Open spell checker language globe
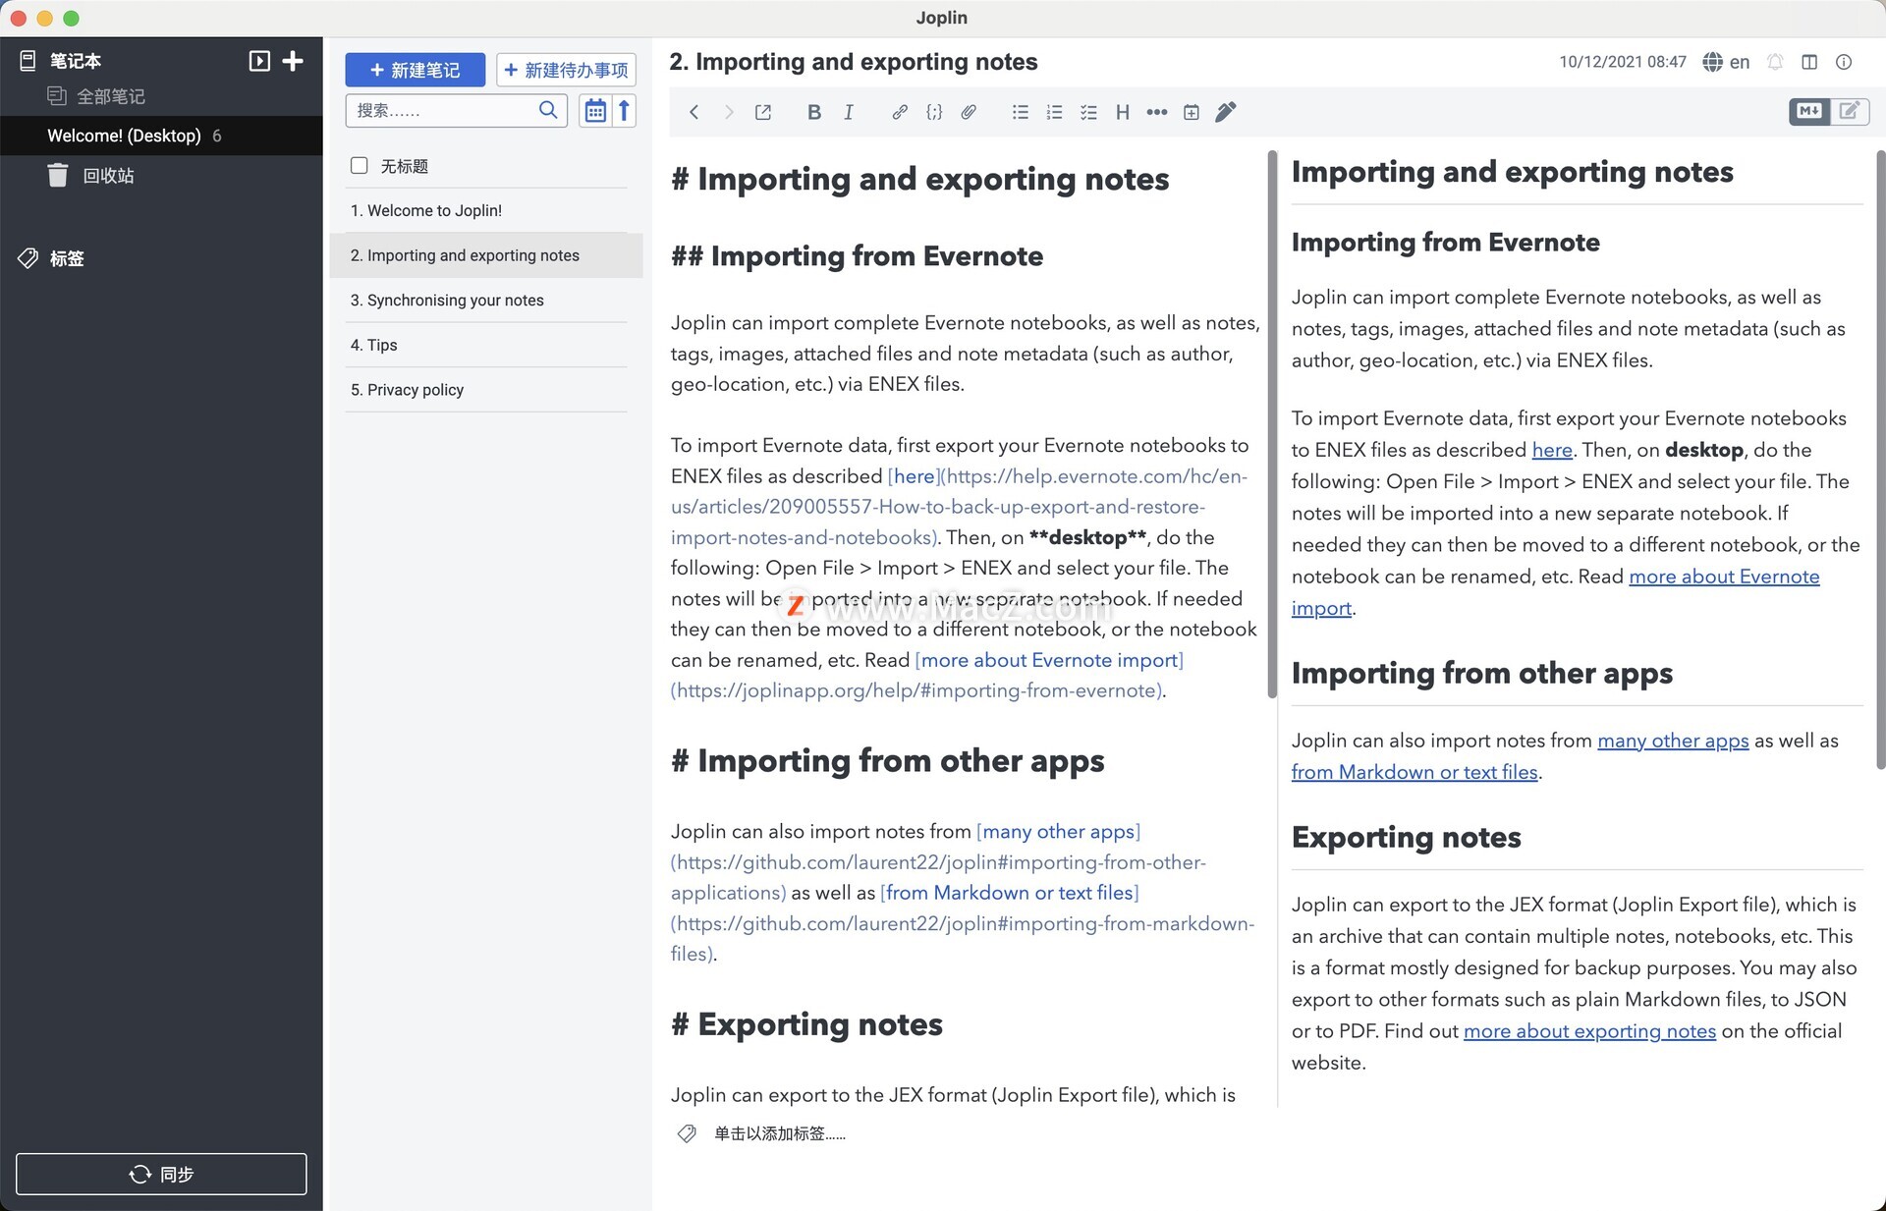 pyautogui.click(x=1712, y=62)
